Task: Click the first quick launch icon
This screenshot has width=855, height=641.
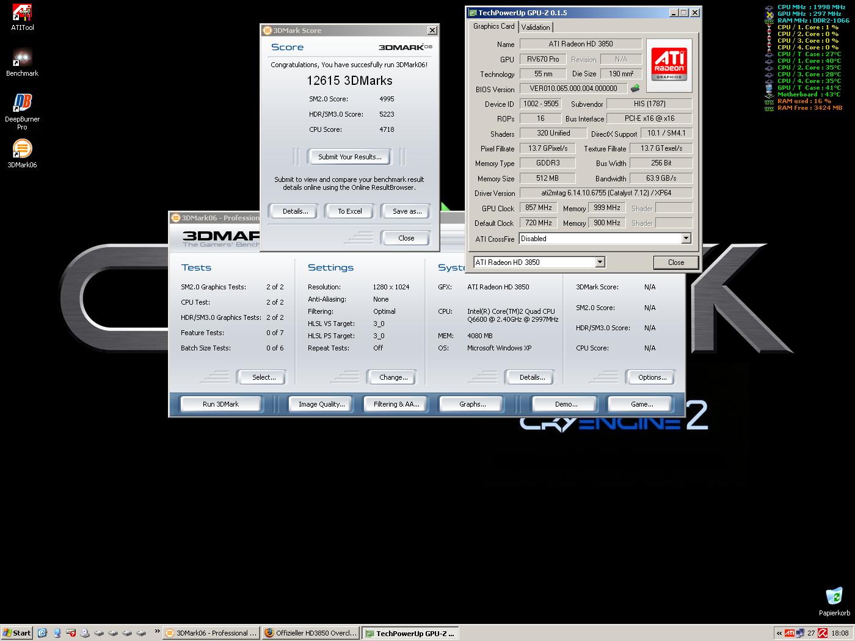Action: click(x=42, y=633)
